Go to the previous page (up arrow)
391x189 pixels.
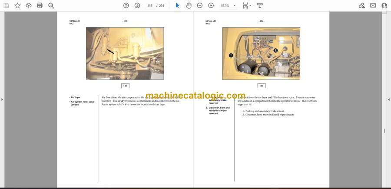(x=126, y=6)
